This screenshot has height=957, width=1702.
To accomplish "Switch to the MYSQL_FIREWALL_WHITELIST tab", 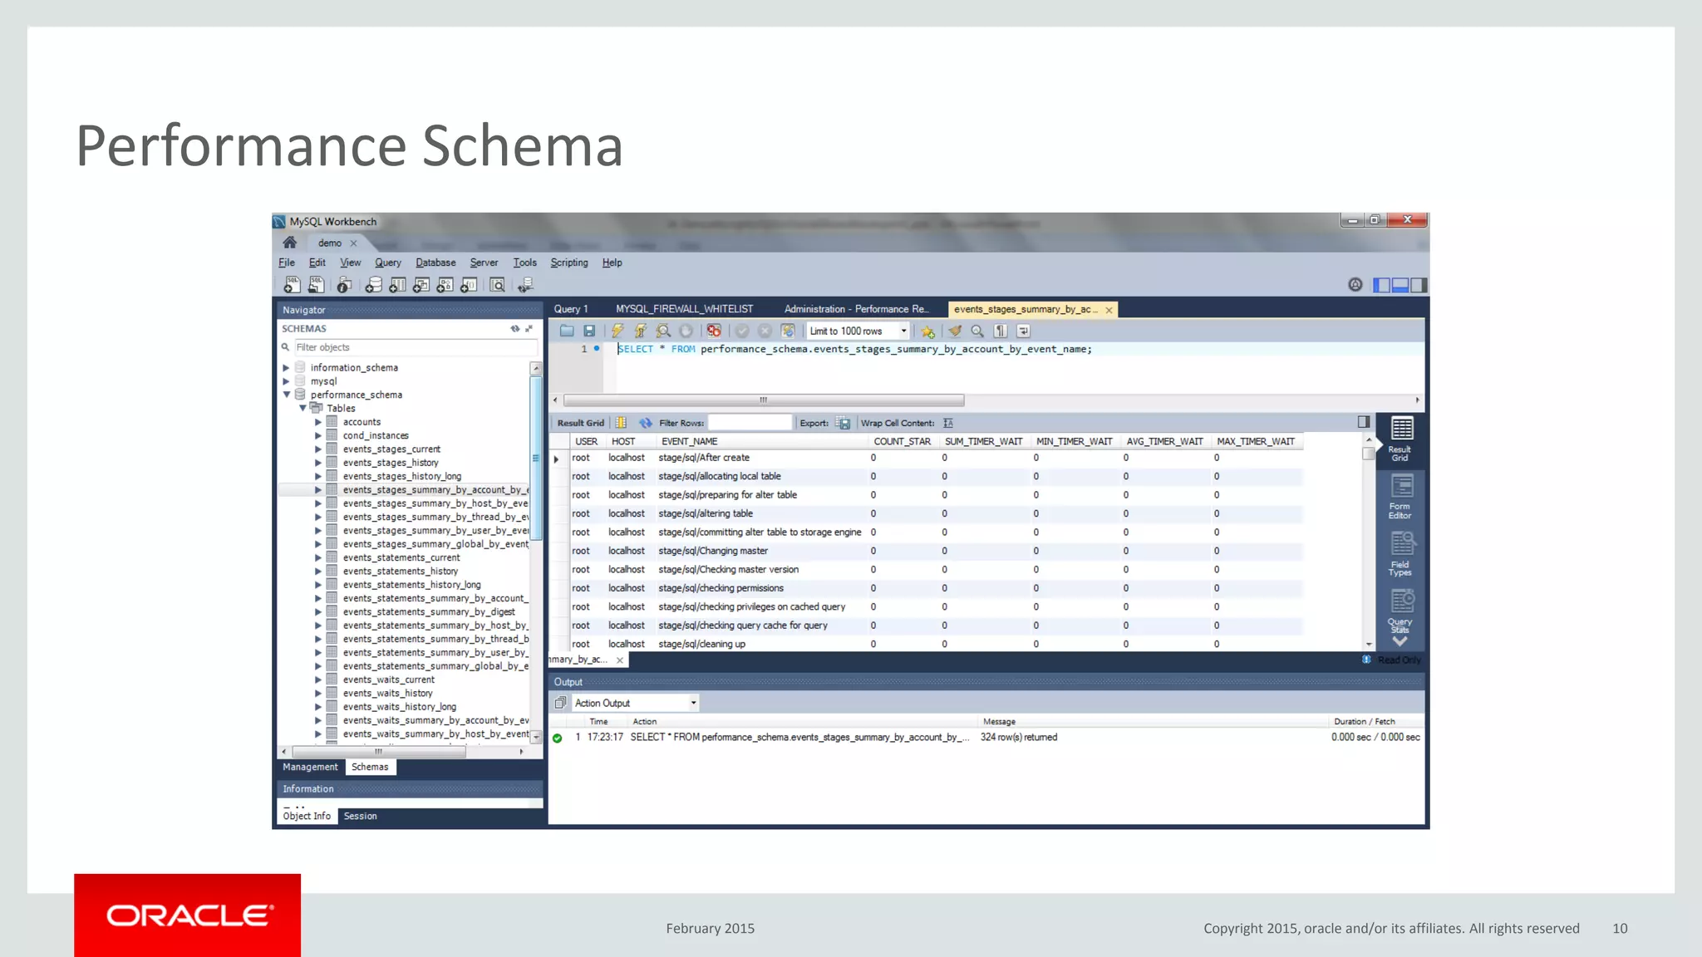I will coord(684,309).
